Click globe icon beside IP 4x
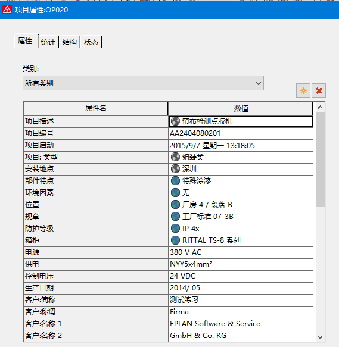This screenshot has width=339, height=347. (175, 229)
